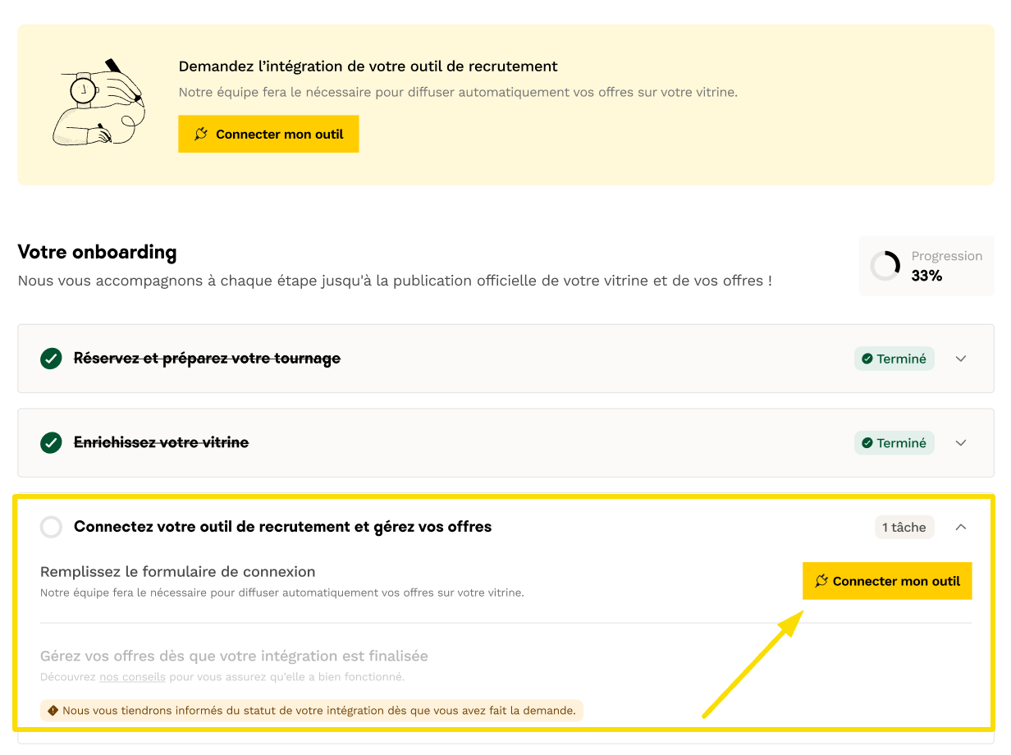
Task: Click the plug icon in the banner button
Action: tap(201, 134)
